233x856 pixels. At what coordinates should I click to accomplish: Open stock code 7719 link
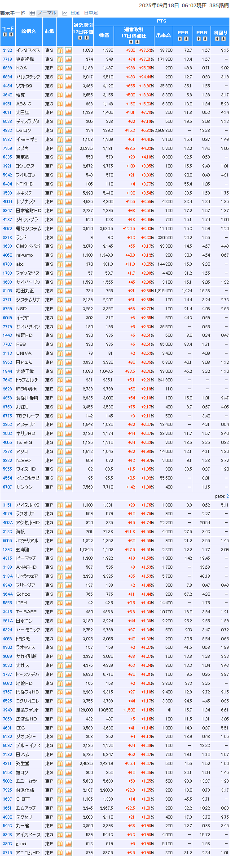7,59
